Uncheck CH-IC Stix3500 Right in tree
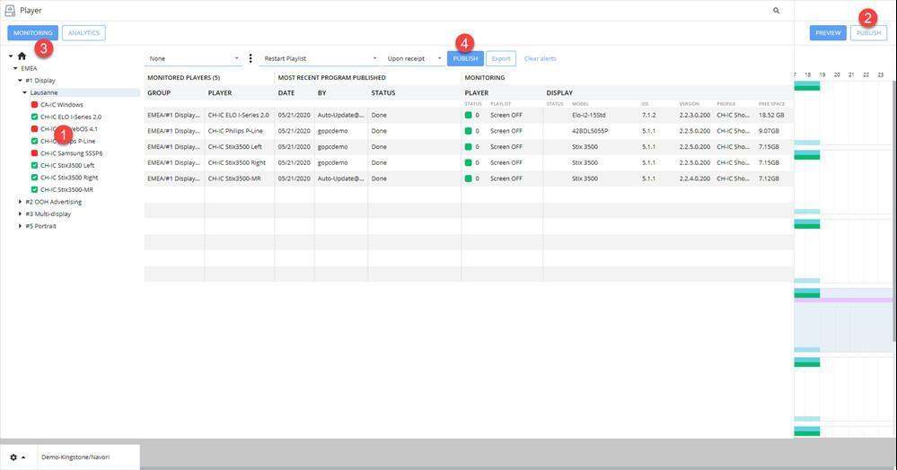897x470 pixels. (x=34, y=178)
